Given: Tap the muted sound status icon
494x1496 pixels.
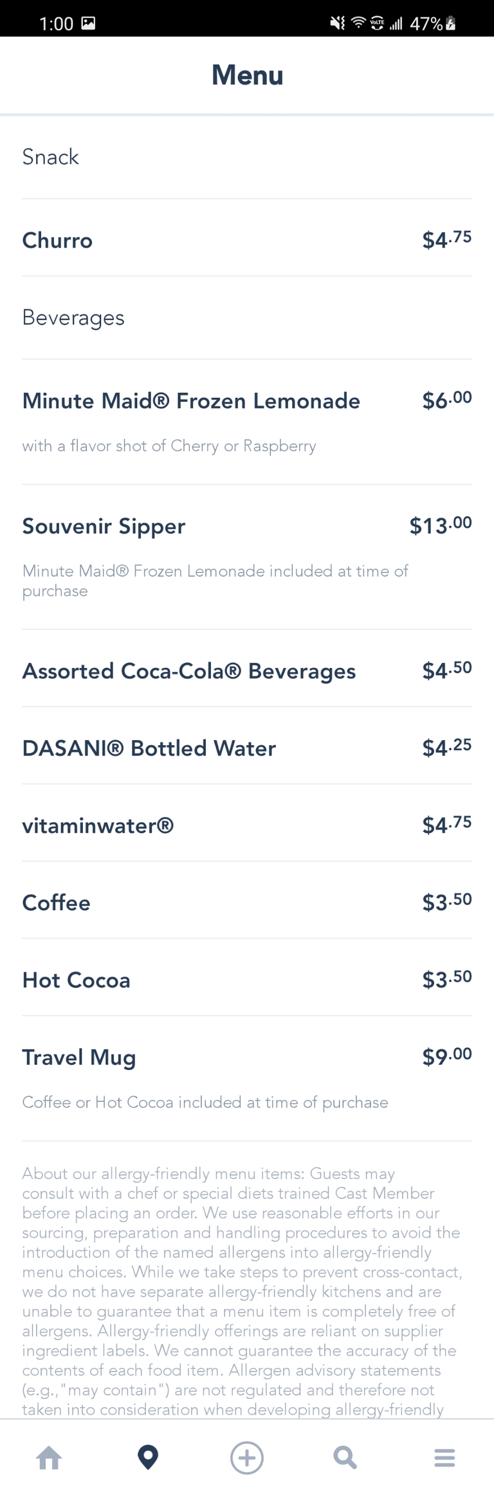Looking at the screenshot, I should point(337,24).
